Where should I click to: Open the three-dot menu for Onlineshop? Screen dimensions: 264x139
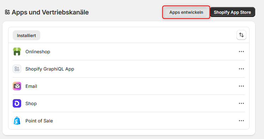coord(241,52)
